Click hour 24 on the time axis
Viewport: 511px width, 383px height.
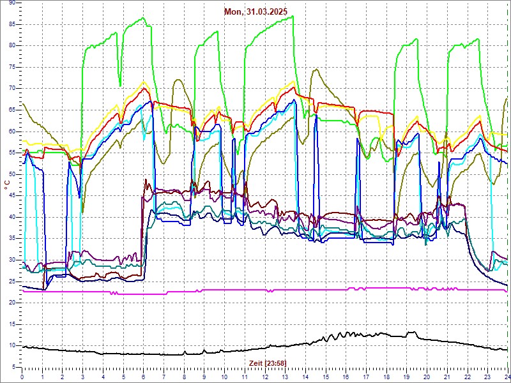pos(507,377)
